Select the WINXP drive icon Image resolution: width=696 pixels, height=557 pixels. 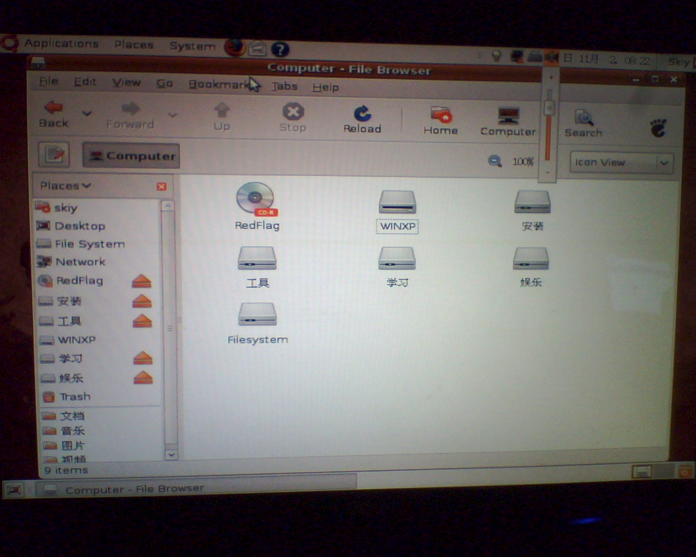pyautogui.click(x=397, y=211)
